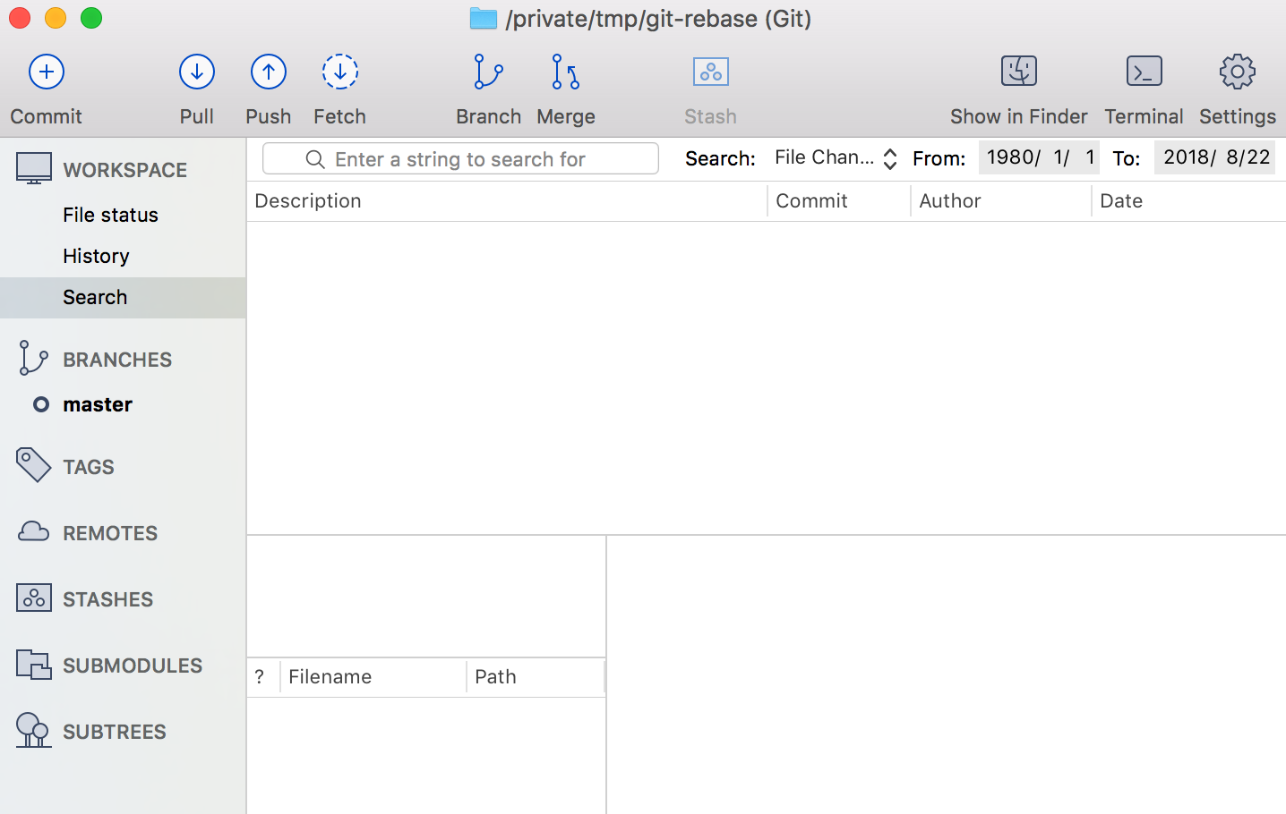This screenshot has width=1286, height=814.
Task: Expand the Tags section
Action: 88,467
